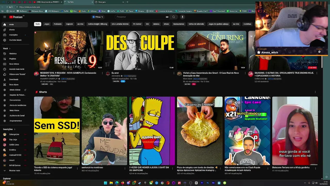The height and width of the screenshot is (186, 330).
Task: Open the YouTube hamburger guide menu
Action: pyautogui.click(x=5, y=17)
